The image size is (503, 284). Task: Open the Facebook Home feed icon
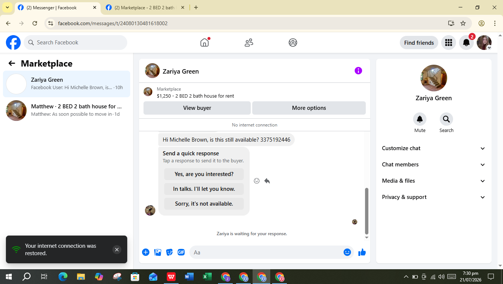point(205,43)
